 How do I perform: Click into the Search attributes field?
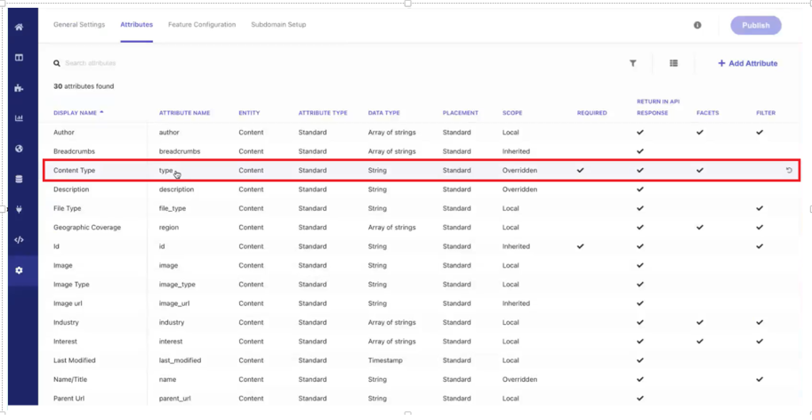point(91,63)
